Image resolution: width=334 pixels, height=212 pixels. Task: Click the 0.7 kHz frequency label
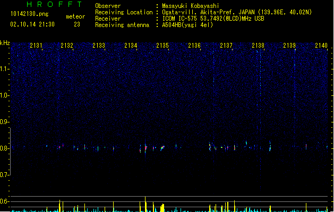pyautogui.click(x=4, y=175)
